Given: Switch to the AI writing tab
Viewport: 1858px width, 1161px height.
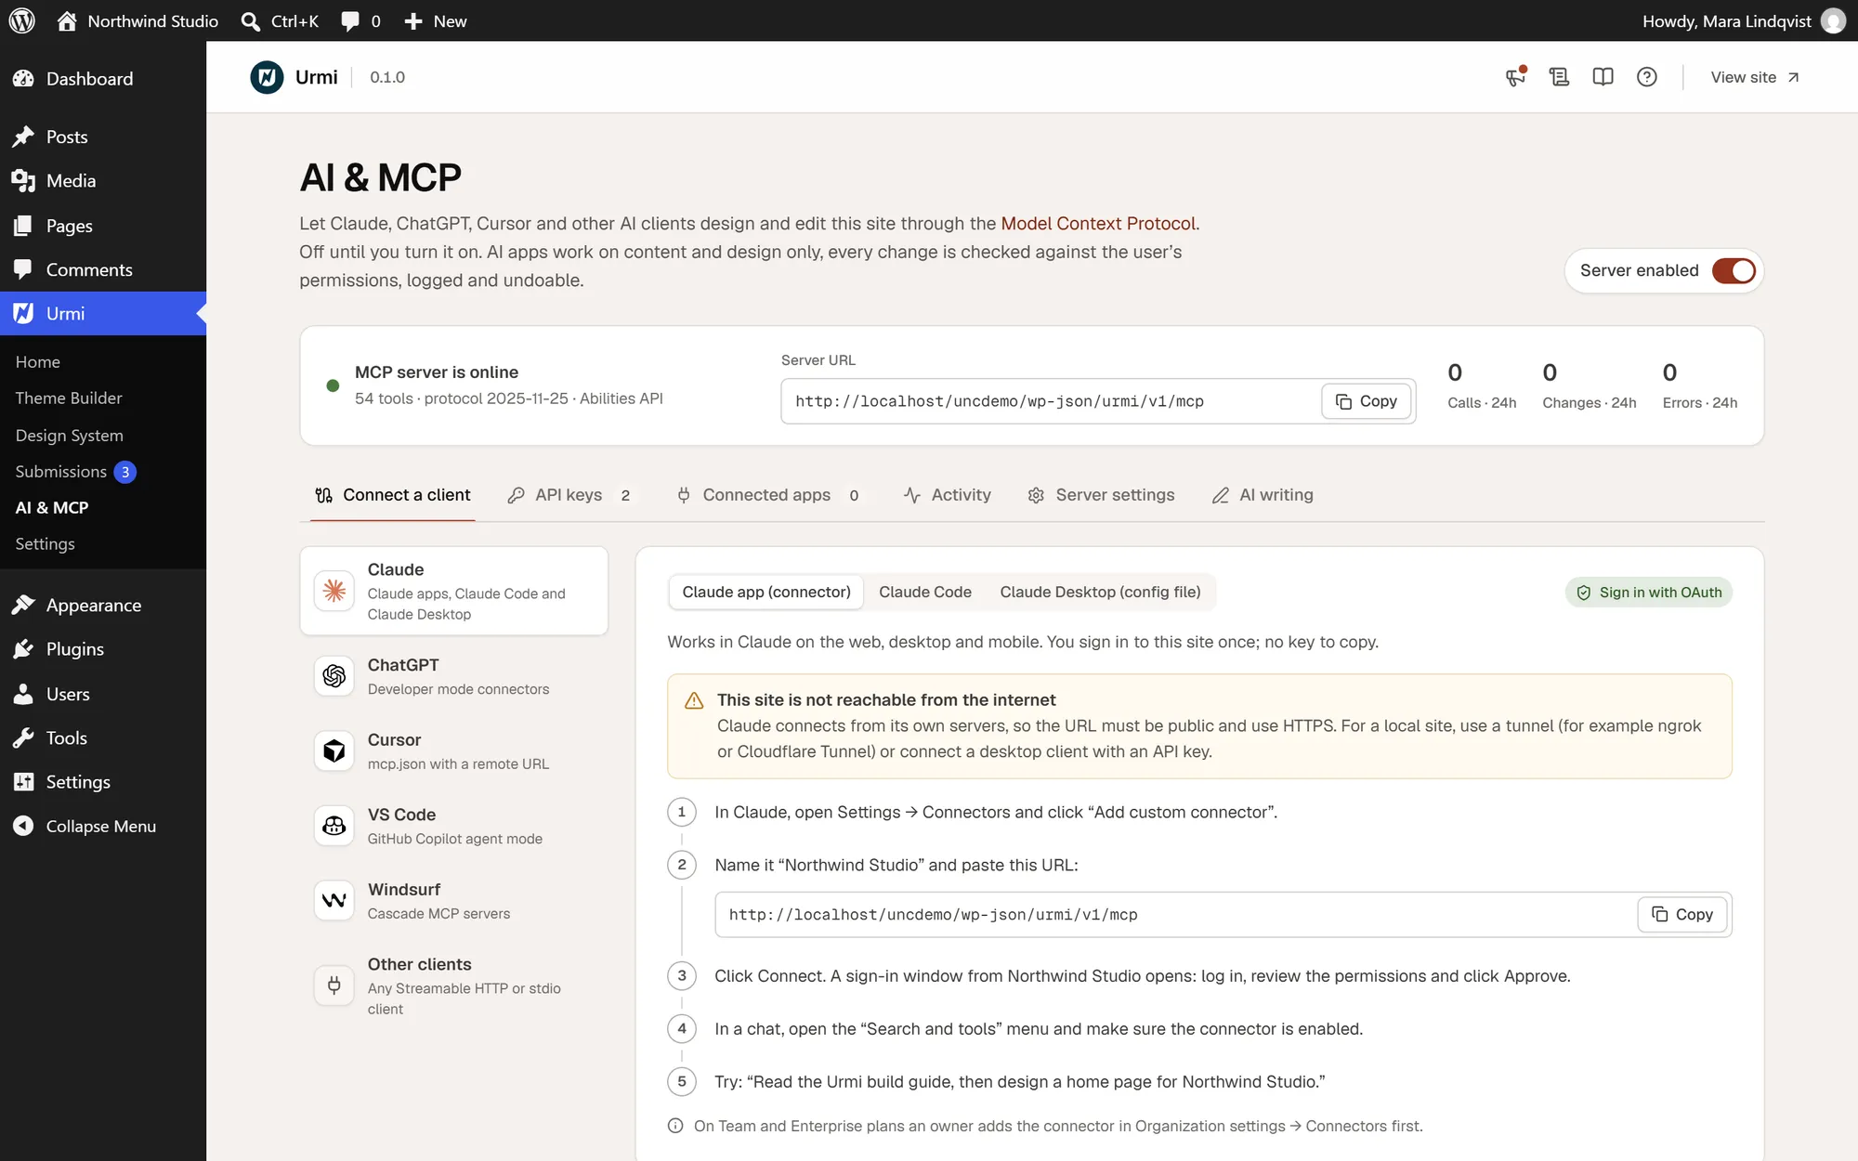Looking at the screenshot, I should pyautogui.click(x=1263, y=495).
